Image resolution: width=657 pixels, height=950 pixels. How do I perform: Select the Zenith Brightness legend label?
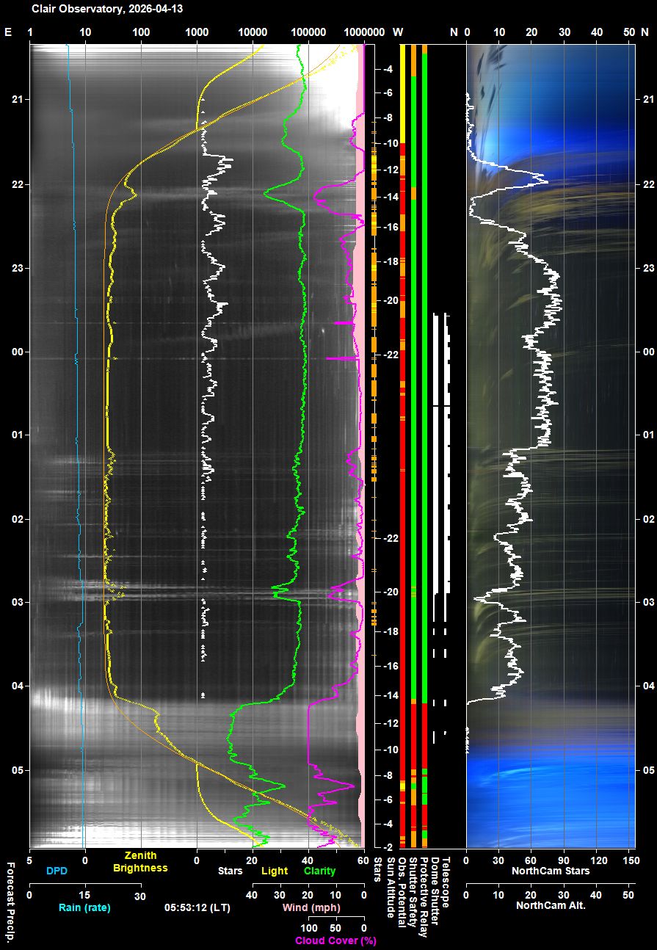pyautogui.click(x=140, y=861)
